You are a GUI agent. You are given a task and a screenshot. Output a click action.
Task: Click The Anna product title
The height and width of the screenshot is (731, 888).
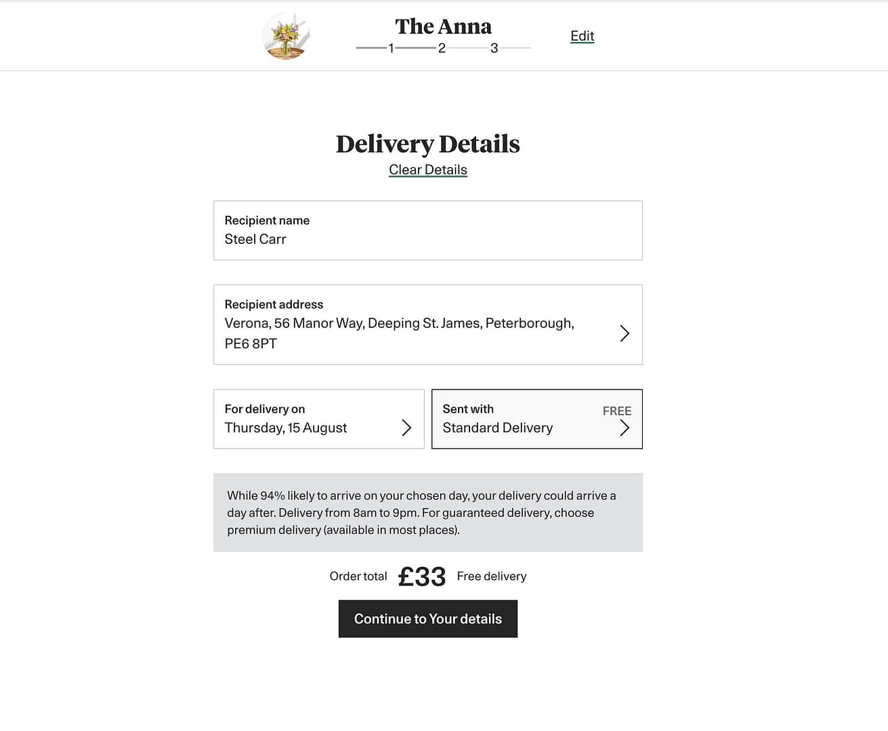click(444, 26)
